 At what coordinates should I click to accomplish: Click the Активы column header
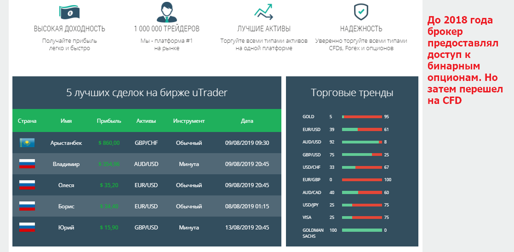point(146,121)
